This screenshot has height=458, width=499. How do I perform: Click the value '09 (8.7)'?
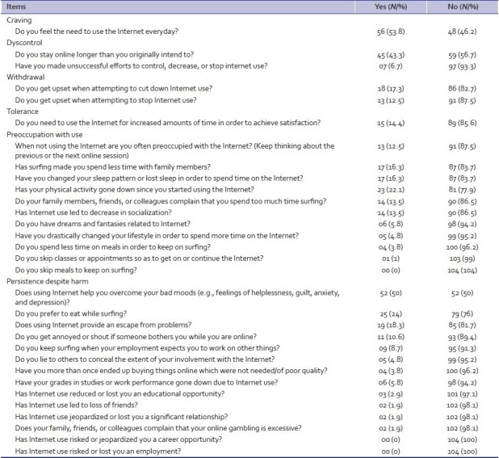coord(391,348)
